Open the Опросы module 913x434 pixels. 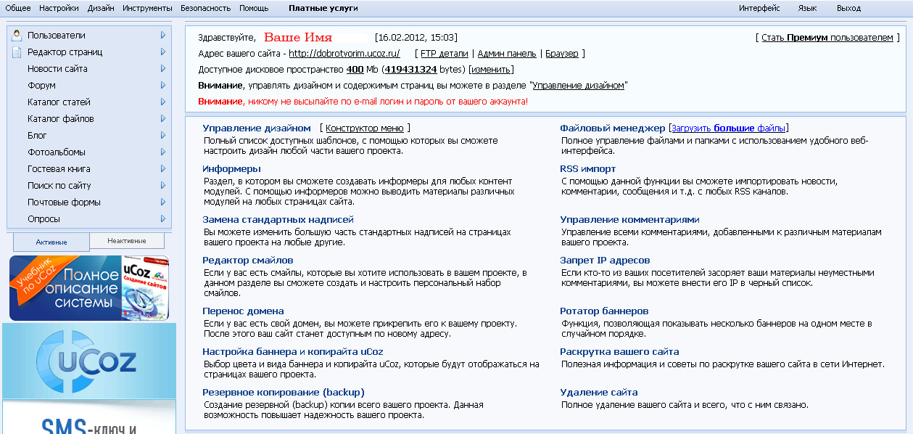coord(44,218)
